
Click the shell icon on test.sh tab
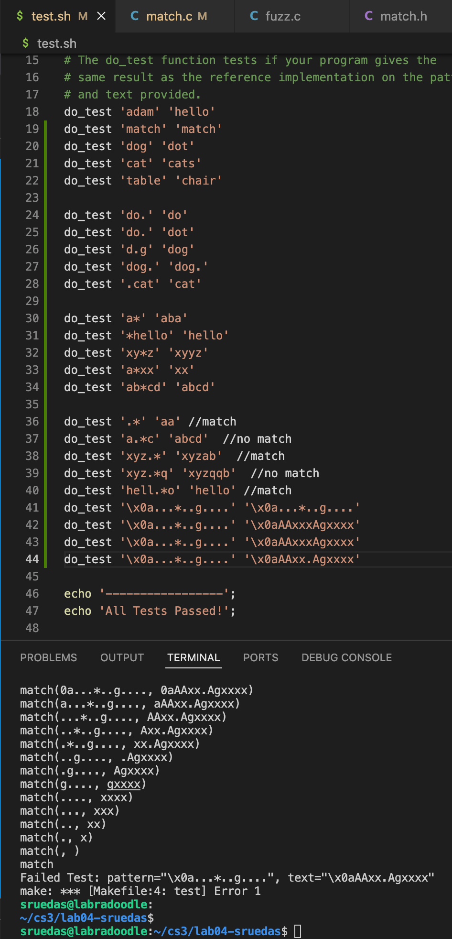click(x=20, y=16)
